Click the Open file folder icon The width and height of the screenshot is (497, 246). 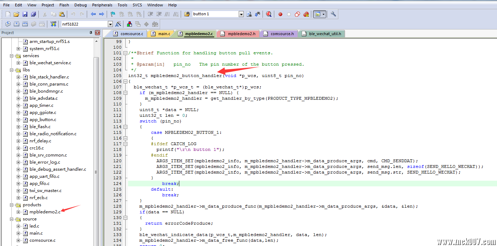pyautogui.click(x=16, y=14)
